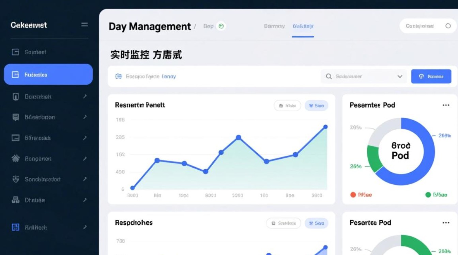This screenshot has width=458, height=255.
Task: Expand the Bffrencdets sidebar arrow
Action: tap(85, 138)
